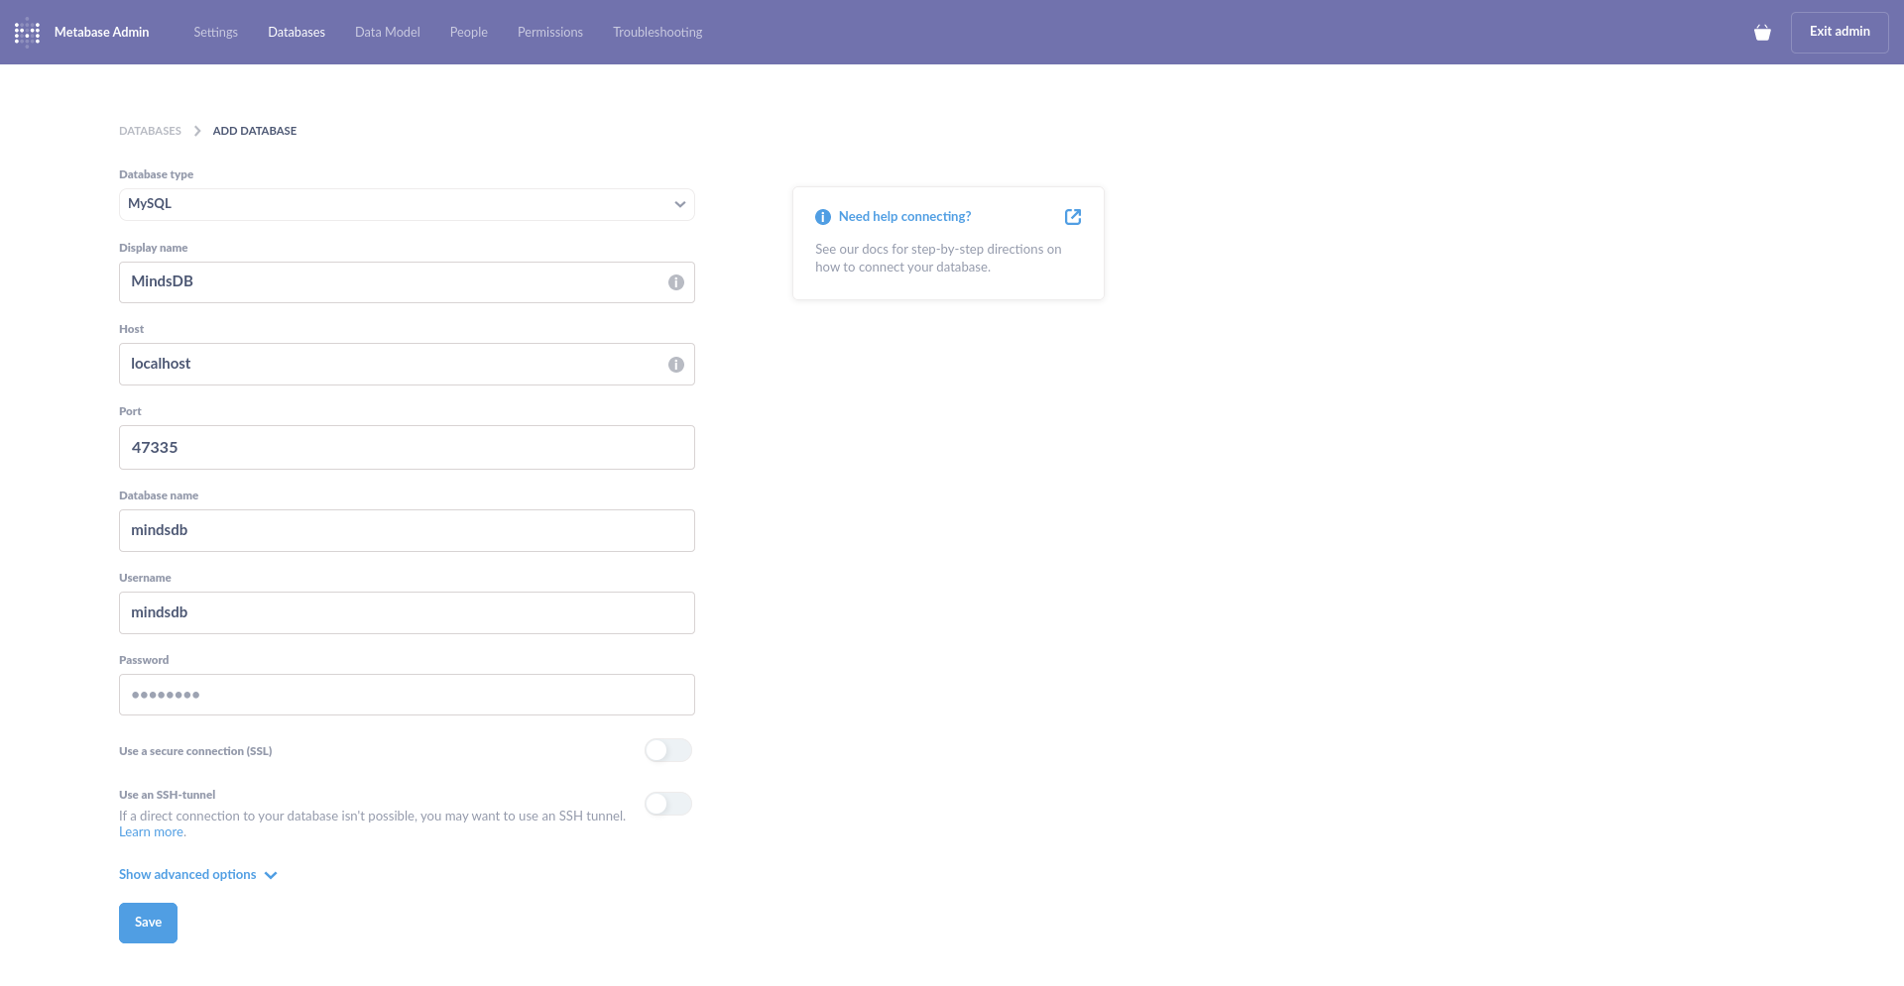
Task: Go back via DATABASES breadcrumb
Action: click(x=150, y=131)
